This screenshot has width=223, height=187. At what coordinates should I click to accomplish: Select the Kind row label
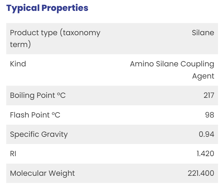tap(18, 64)
